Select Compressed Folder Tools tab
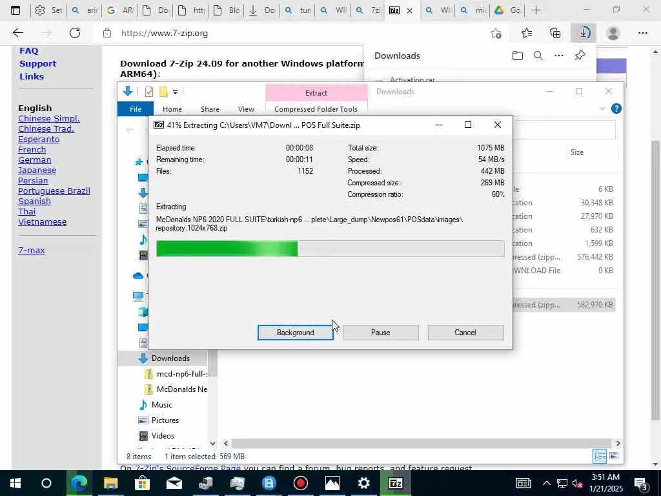The width and height of the screenshot is (661, 496). (x=316, y=108)
